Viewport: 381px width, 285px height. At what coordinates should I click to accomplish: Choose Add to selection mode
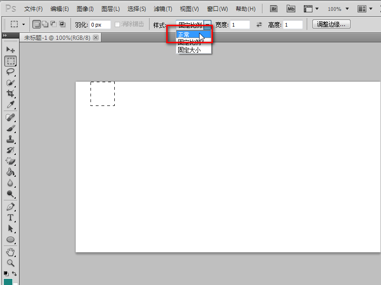click(x=45, y=24)
